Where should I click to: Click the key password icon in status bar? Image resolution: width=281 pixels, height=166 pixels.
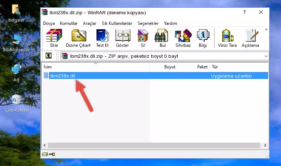[x=52, y=154]
